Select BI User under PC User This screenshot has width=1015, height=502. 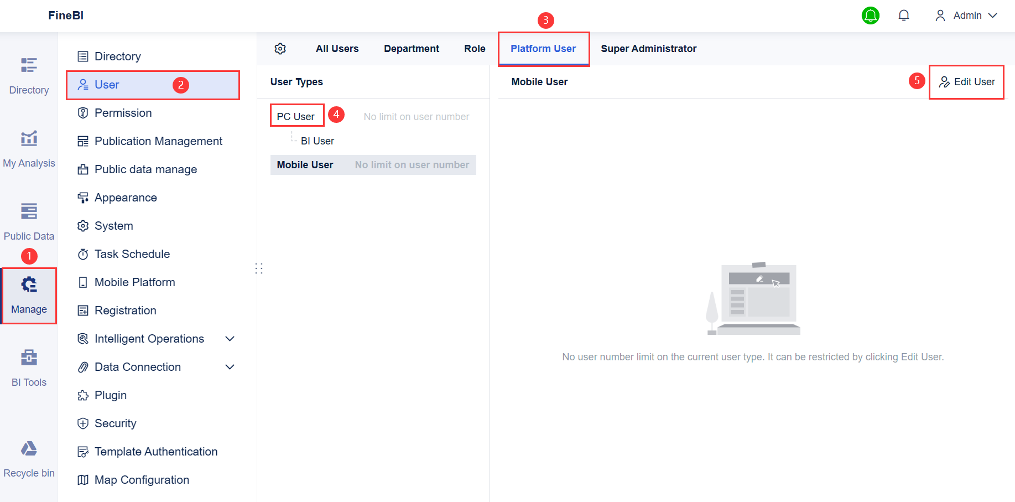(316, 141)
